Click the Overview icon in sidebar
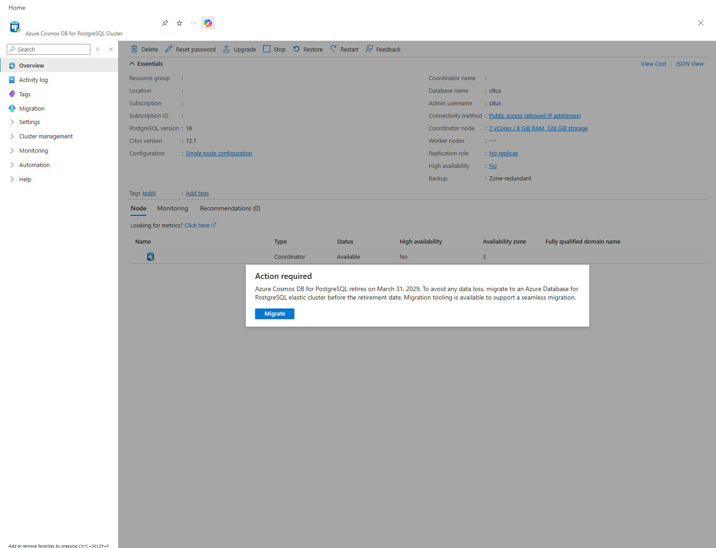The height and width of the screenshot is (548, 716). 12,65
